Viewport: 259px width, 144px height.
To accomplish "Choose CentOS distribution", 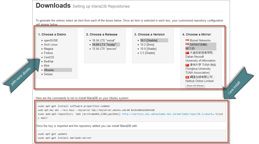I will (x=49, y=57).
